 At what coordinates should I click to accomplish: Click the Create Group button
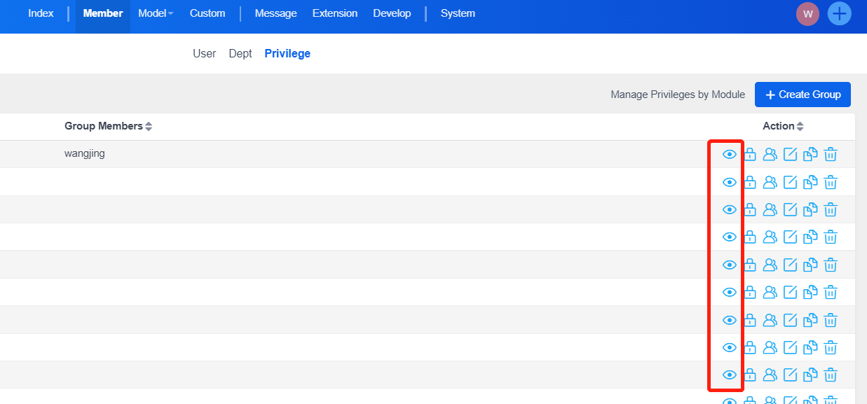point(803,95)
